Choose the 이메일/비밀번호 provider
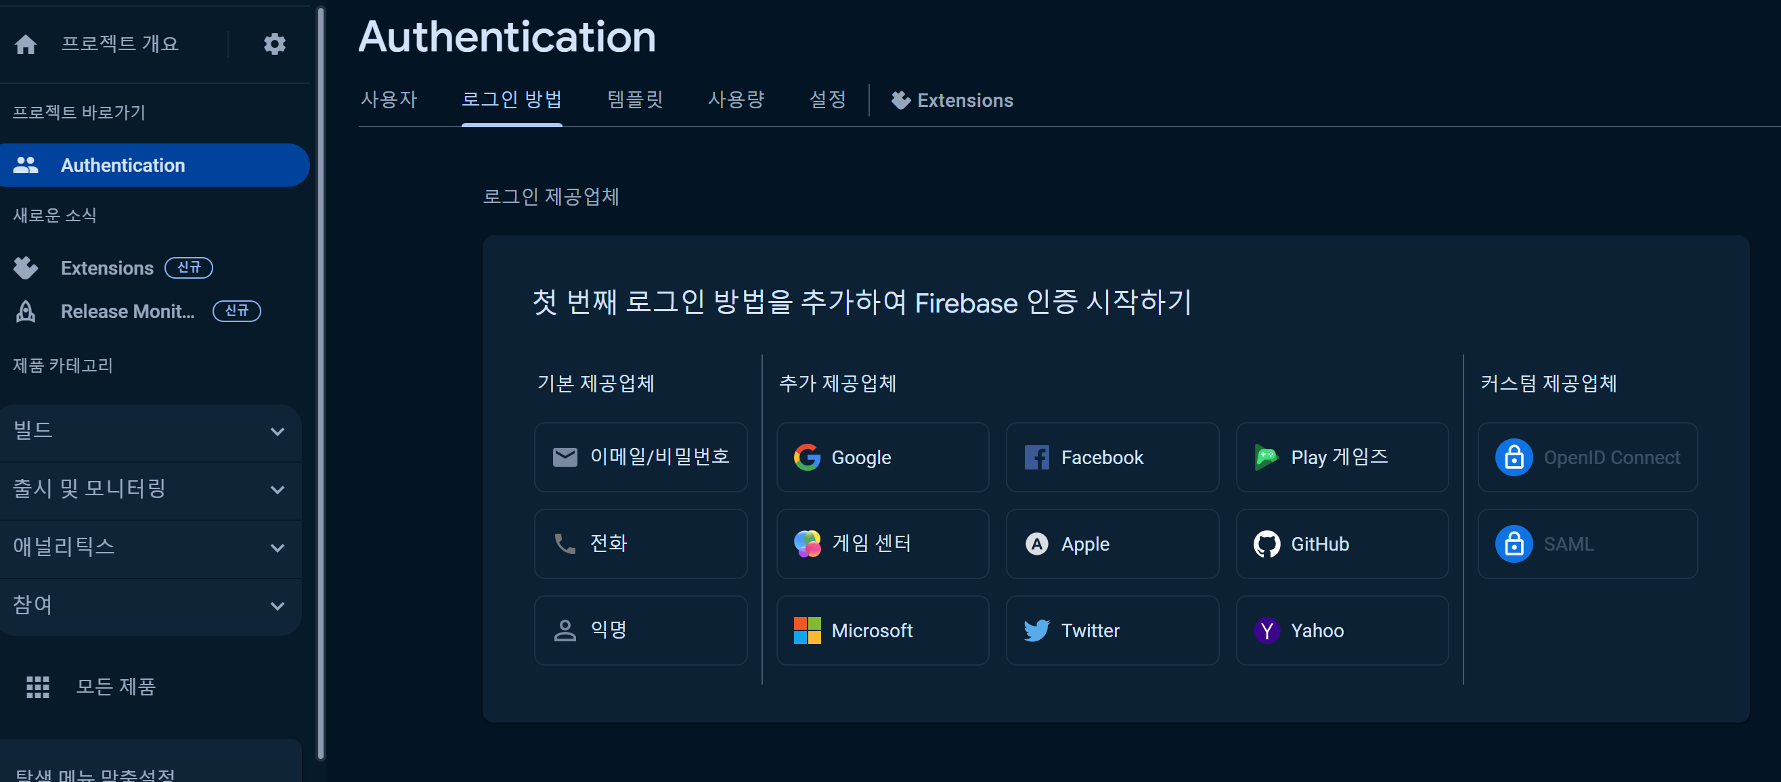This screenshot has width=1781, height=782. 640,457
